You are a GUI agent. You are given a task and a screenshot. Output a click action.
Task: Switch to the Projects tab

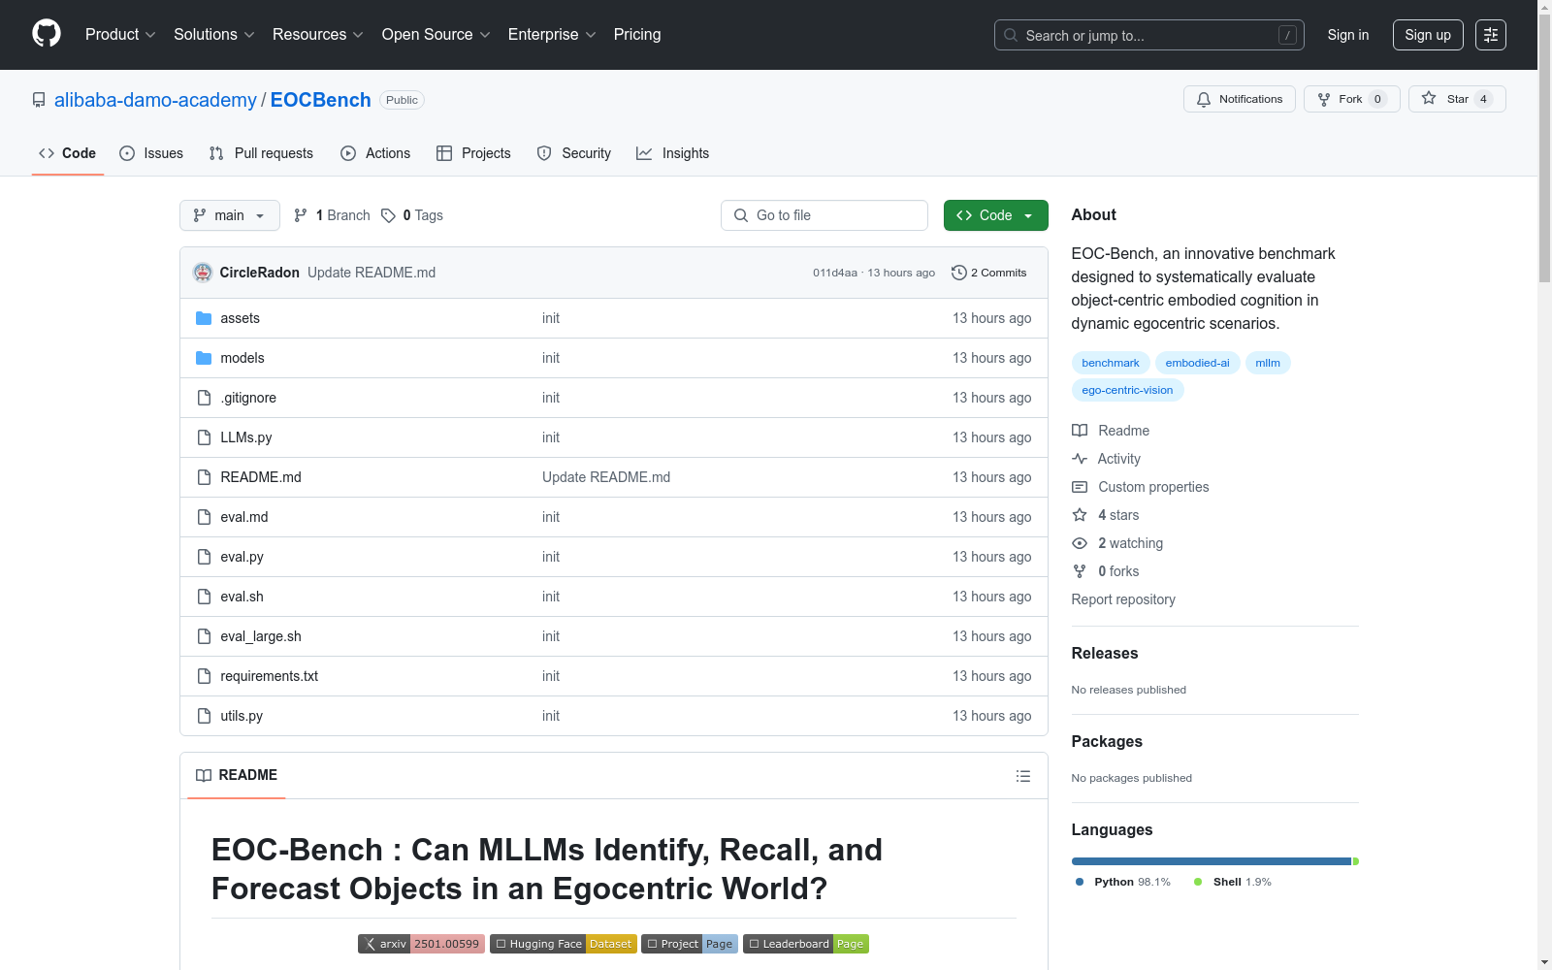point(473,153)
